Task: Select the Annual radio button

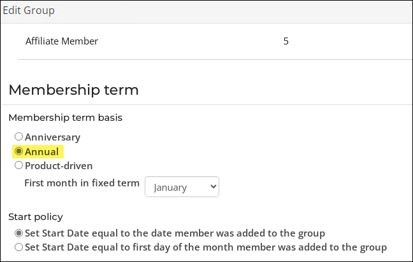Action: coord(18,151)
